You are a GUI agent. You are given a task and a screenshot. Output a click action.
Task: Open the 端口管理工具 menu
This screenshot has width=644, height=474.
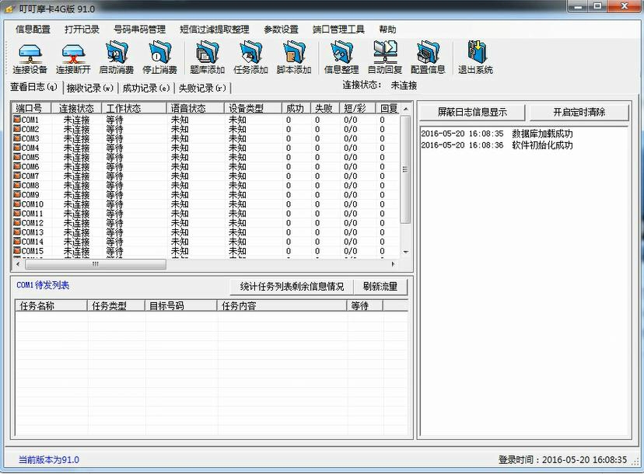[x=338, y=30]
